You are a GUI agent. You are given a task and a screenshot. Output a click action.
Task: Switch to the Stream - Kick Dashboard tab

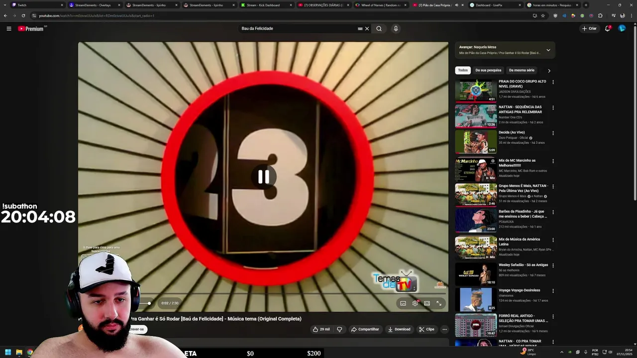(x=266, y=5)
